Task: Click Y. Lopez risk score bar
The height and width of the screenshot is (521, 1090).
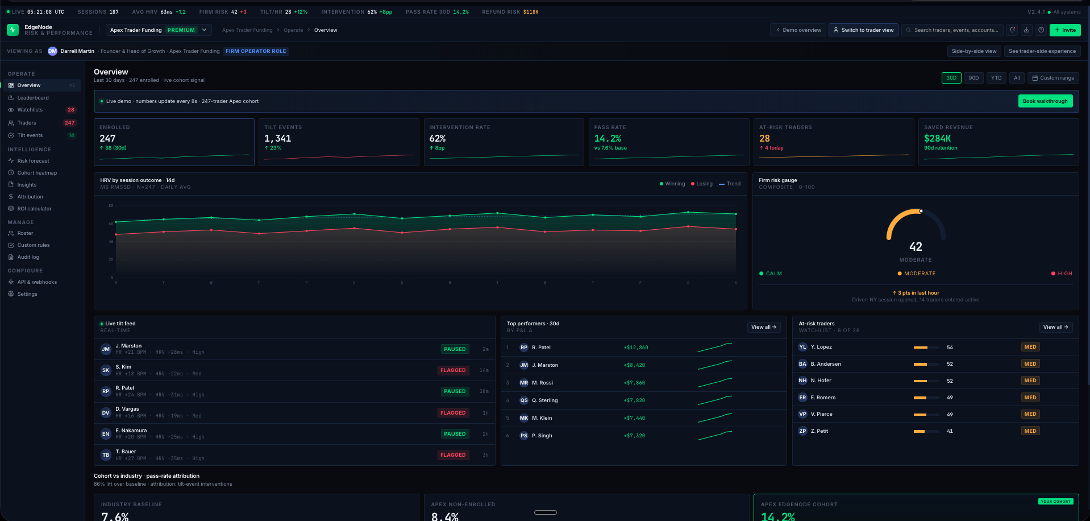Action: click(926, 348)
